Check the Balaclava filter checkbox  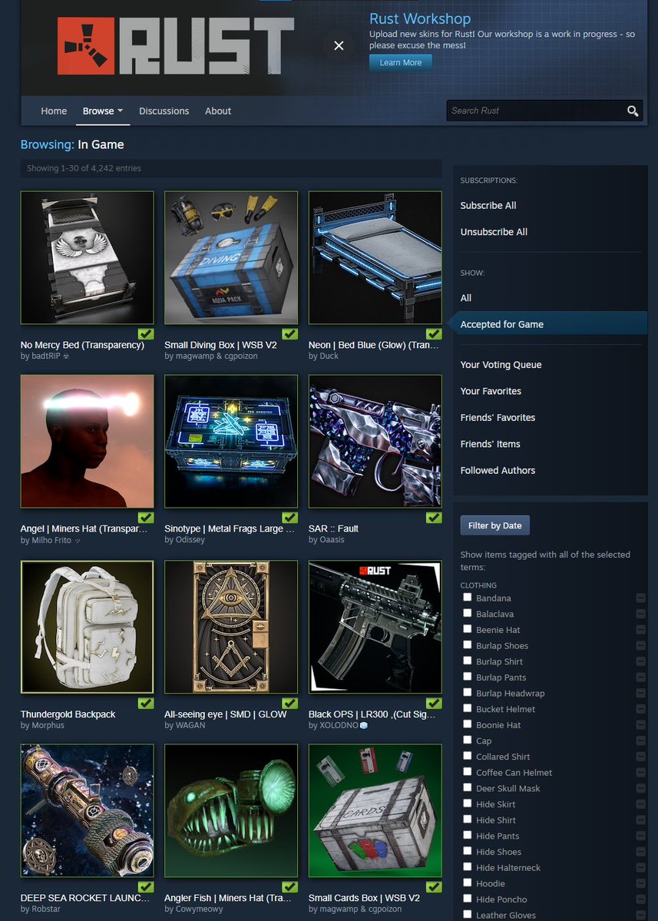pos(468,613)
